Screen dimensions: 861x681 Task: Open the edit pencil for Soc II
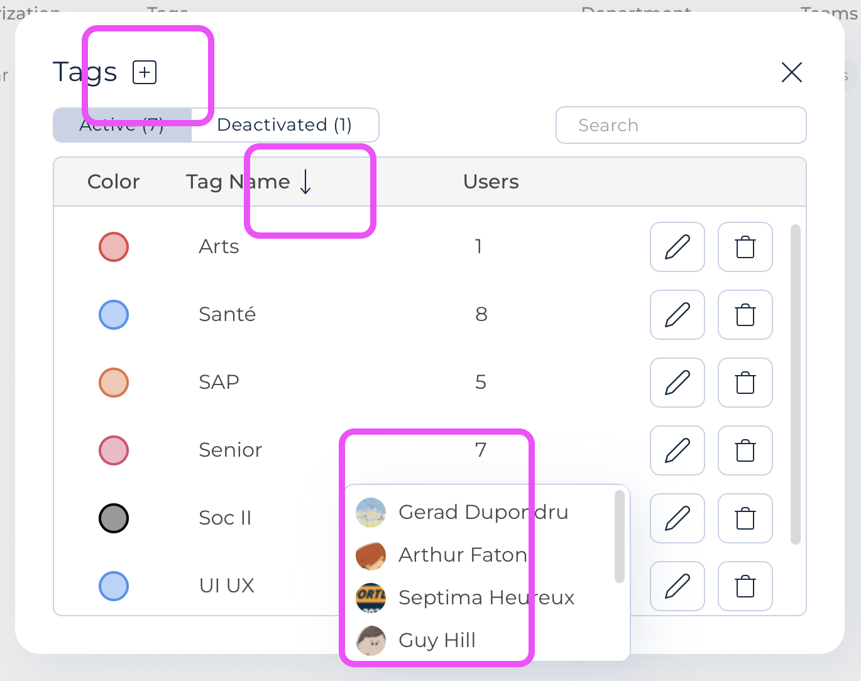(677, 518)
